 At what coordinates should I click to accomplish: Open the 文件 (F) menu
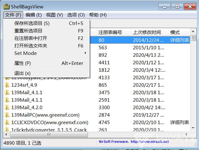coord(13,15)
